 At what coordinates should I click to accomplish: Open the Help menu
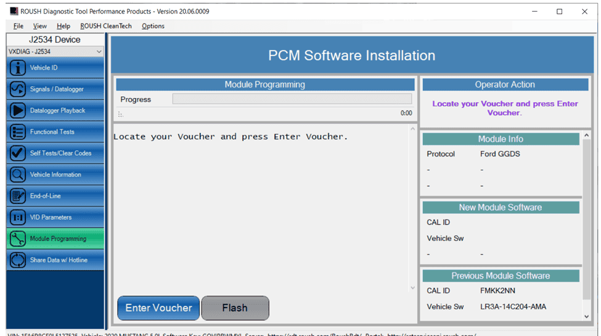[63, 26]
